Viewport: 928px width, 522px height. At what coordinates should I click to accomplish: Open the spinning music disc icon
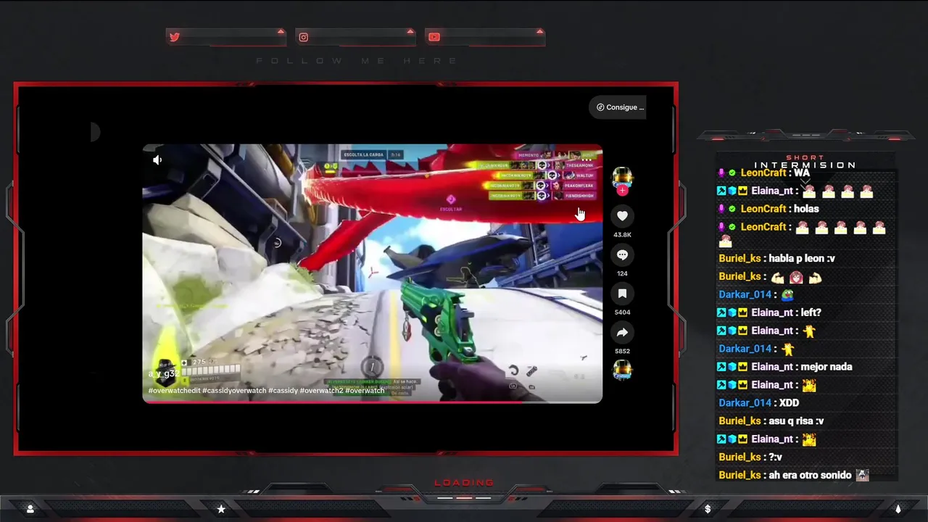click(622, 370)
